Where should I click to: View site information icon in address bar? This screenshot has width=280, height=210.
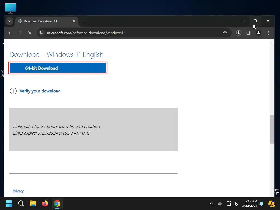point(42,33)
